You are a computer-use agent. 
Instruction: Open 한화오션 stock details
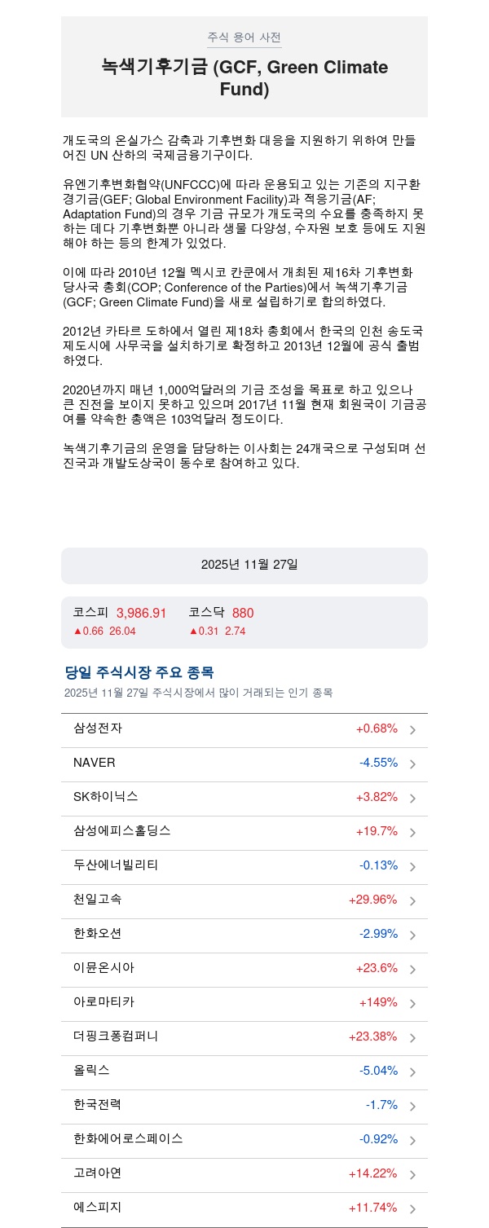pyautogui.click(x=98, y=934)
